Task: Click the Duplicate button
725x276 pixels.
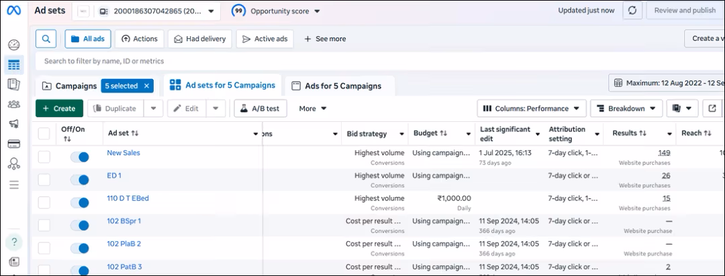Action: coord(115,109)
